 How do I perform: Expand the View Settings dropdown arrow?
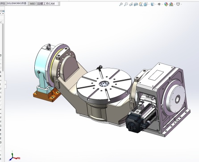[181, 4]
